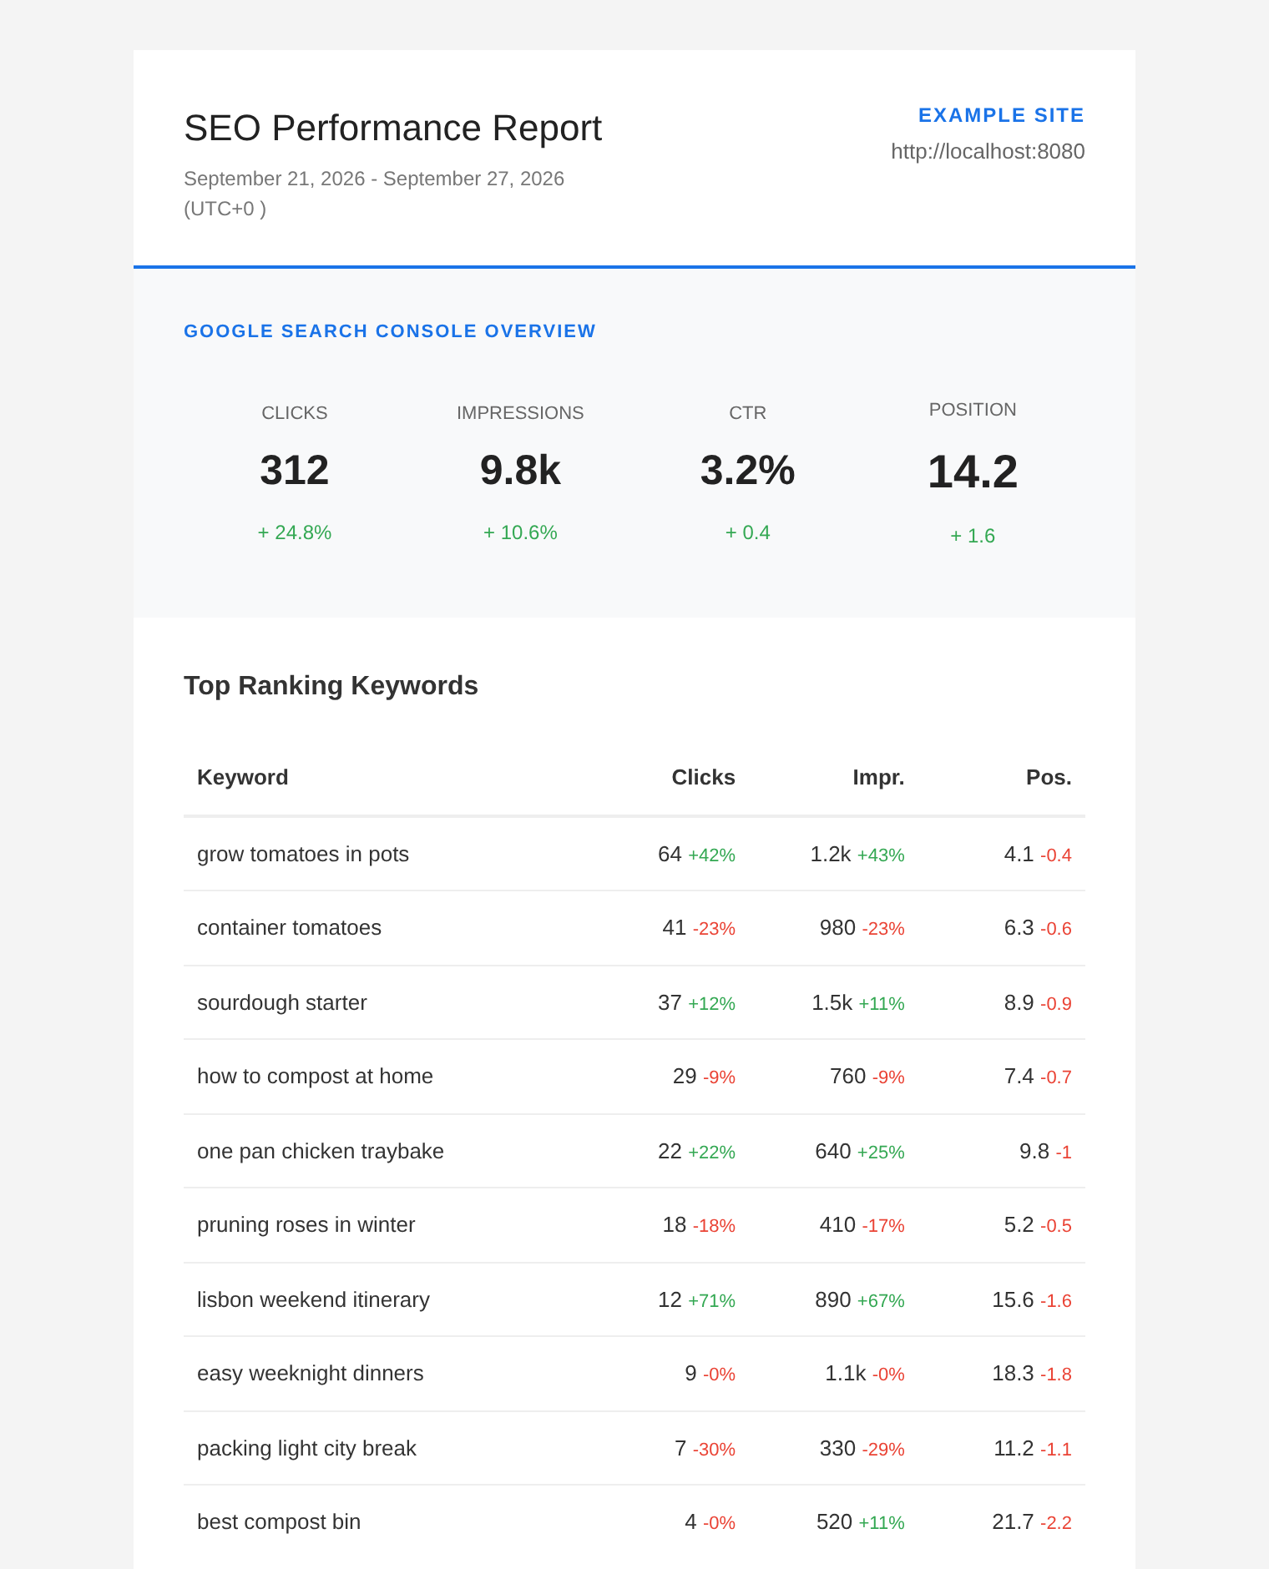The height and width of the screenshot is (1569, 1269).
Task: Select the pruning roses in winter keyword
Action: click(306, 1224)
